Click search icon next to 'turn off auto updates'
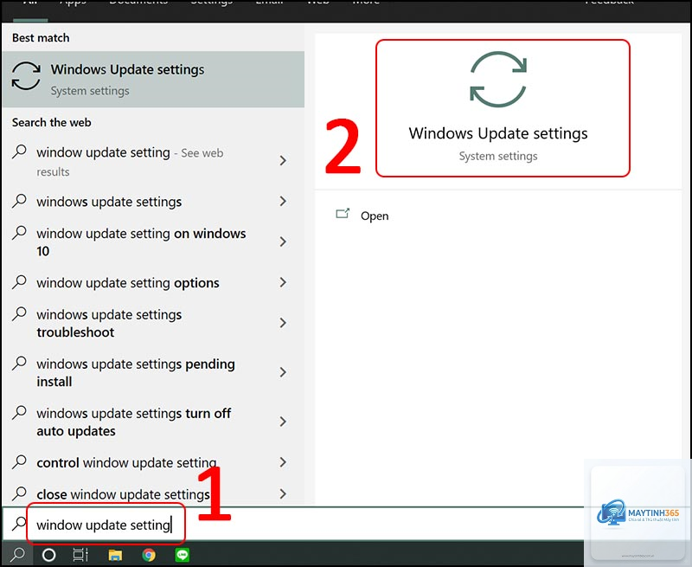 click(x=19, y=412)
